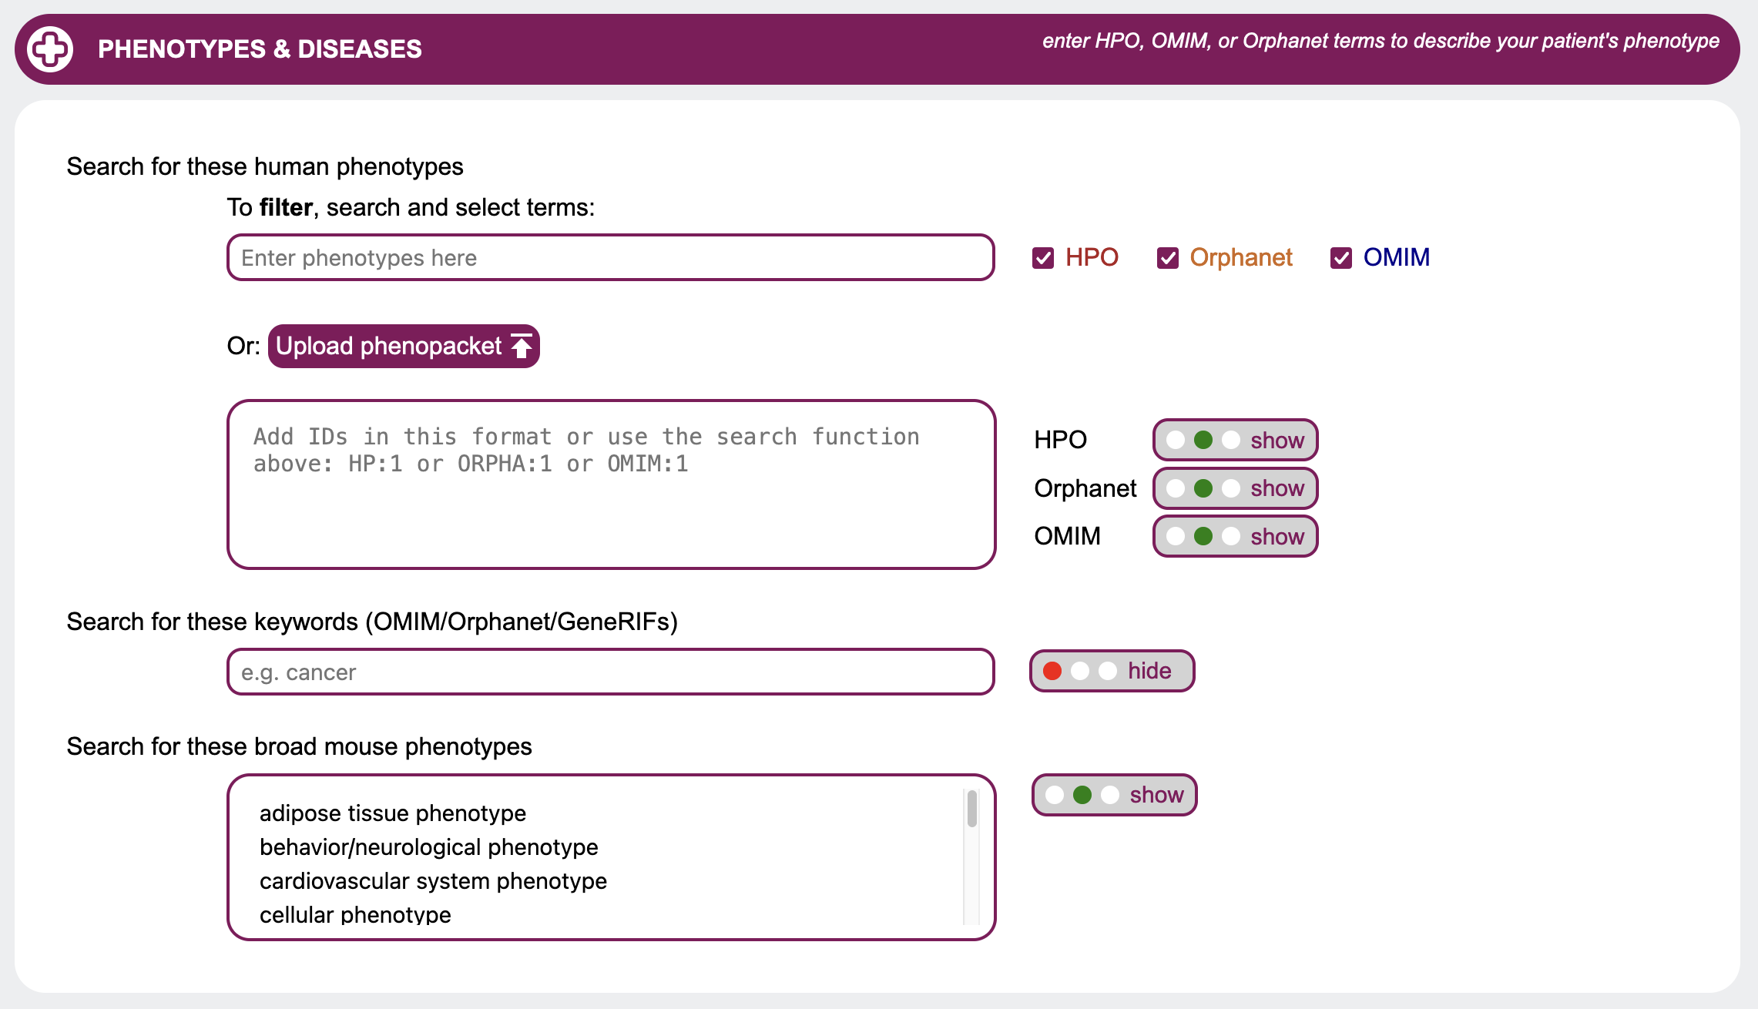
Task: Focus the Enter phenotypes here field
Action: click(x=611, y=257)
